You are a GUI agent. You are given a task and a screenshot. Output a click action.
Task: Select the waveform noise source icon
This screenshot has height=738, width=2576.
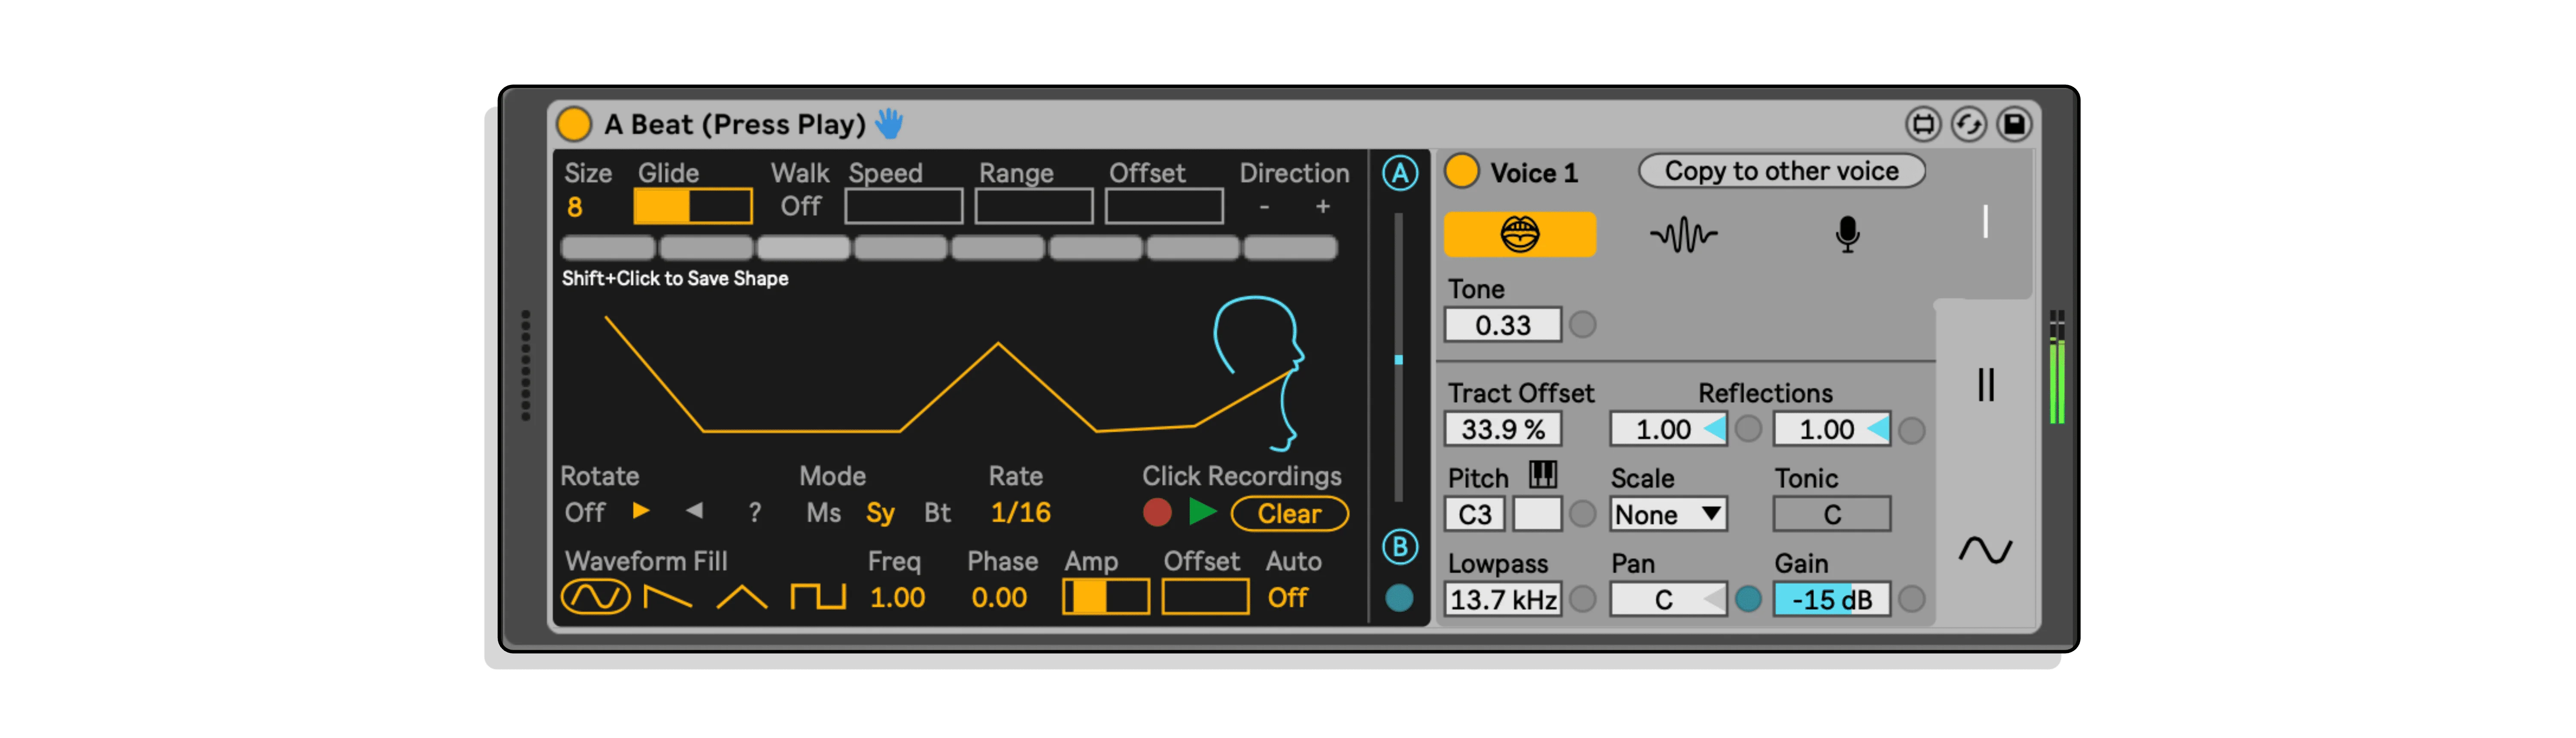1683,235
